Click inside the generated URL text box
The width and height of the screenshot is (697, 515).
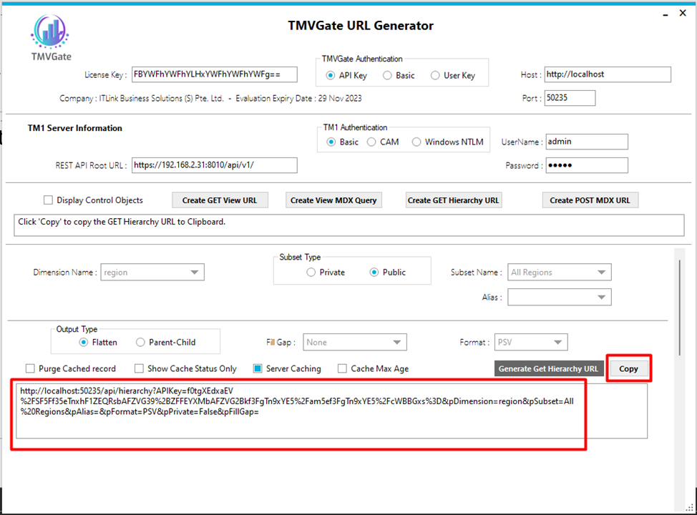pyautogui.click(x=331, y=411)
